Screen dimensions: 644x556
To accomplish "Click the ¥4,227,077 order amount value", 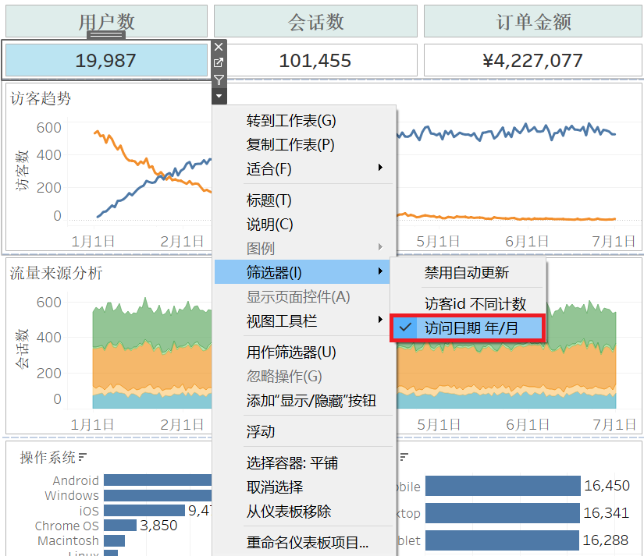I will 533,60.
